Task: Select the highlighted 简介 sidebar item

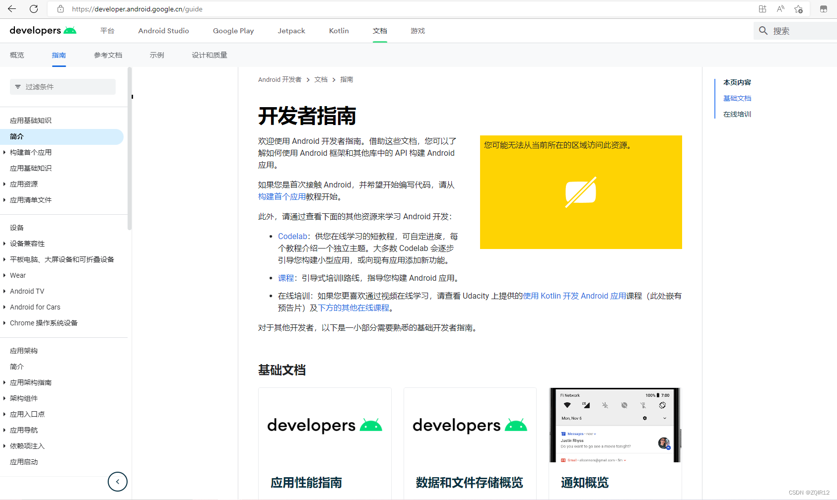Action: point(16,136)
